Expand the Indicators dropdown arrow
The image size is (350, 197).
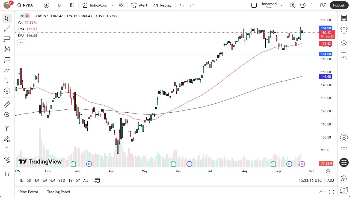[x=112, y=5]
